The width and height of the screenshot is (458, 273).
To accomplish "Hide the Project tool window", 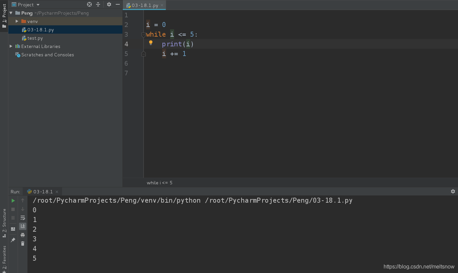I will (x=117, y=4).
